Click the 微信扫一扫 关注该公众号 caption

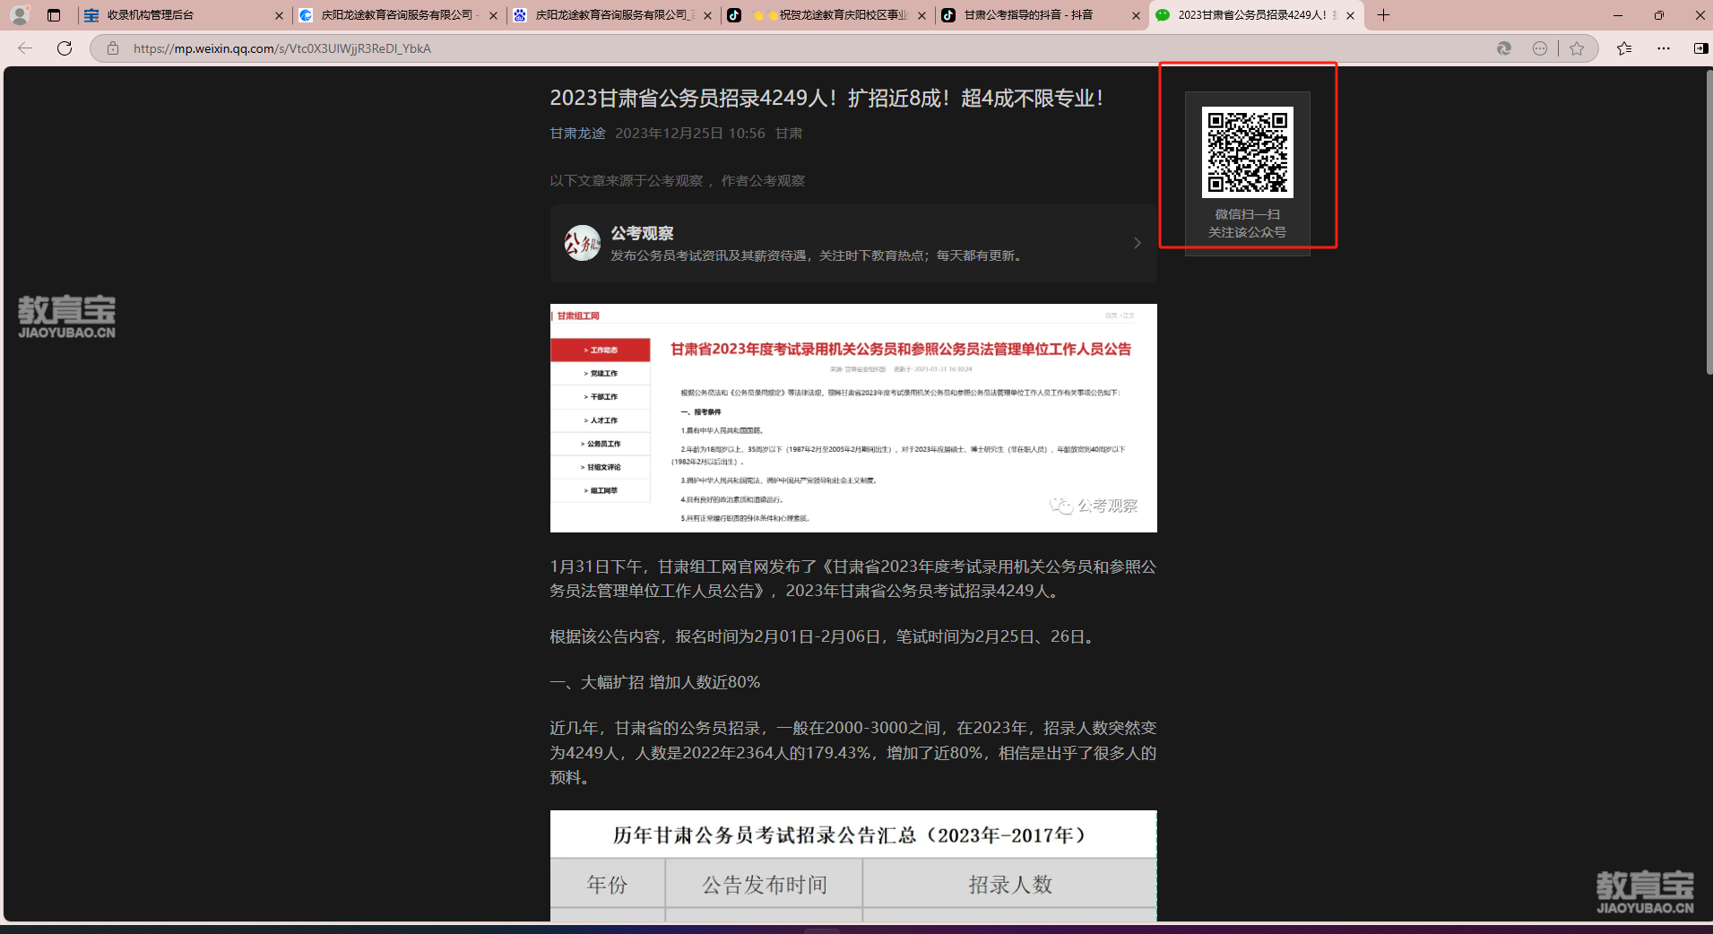coord(1248,223)
